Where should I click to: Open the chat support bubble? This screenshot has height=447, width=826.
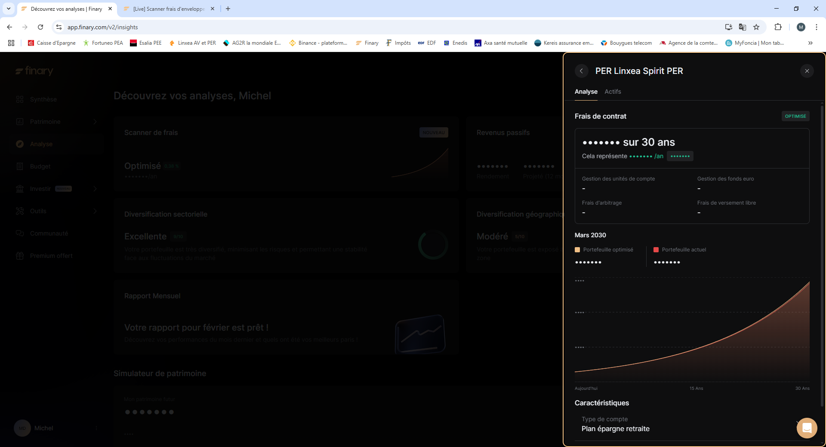pos(807,428)
